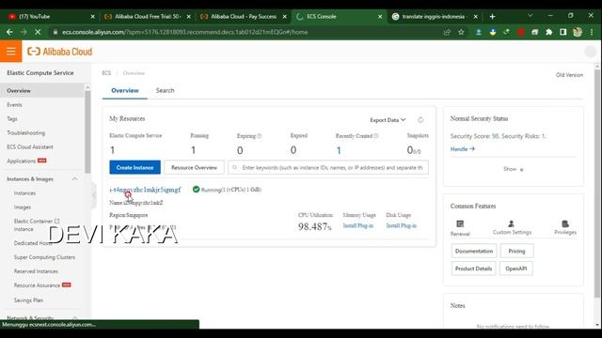Click the instance keyword search field
The image size is (602, 338).
coord(328,167)
